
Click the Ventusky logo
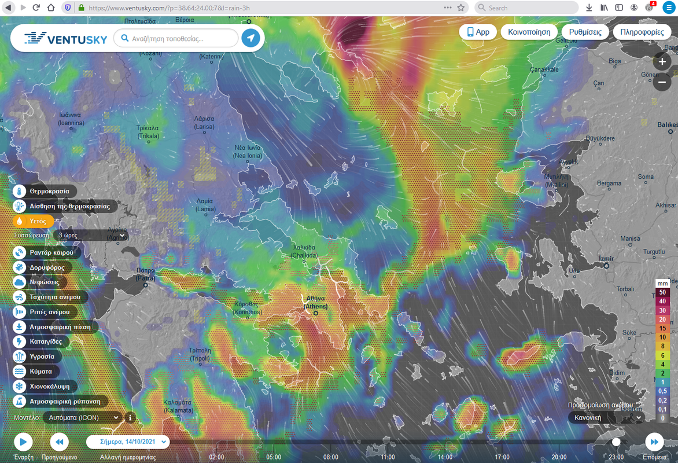coord(65,39)
